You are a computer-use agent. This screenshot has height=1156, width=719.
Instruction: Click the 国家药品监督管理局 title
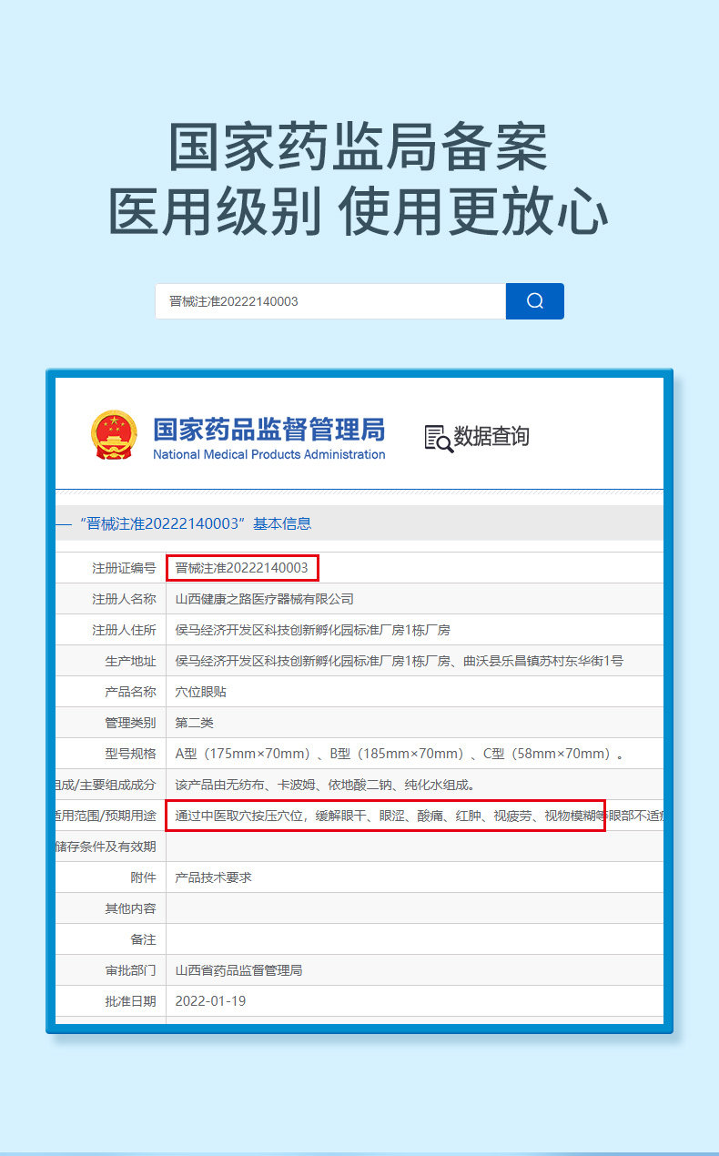click(x=268, y=430)
